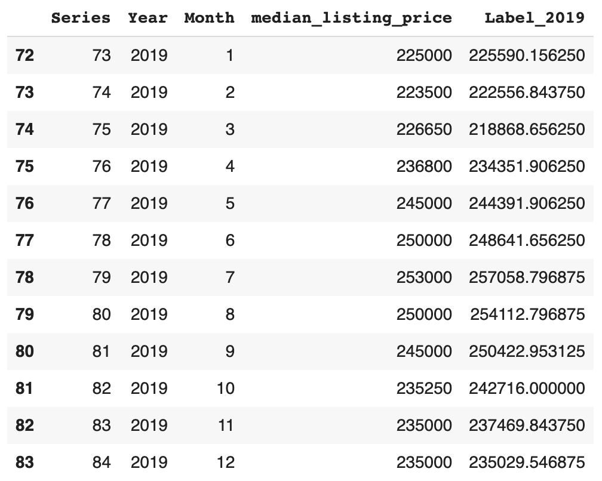Click the Label_2019 value 235029.546875
The height and width of the screenshot is (481, 602).
(x=527, y=462)
